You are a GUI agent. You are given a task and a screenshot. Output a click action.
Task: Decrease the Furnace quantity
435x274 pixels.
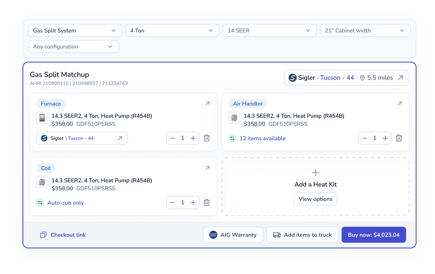pos(172,138)
